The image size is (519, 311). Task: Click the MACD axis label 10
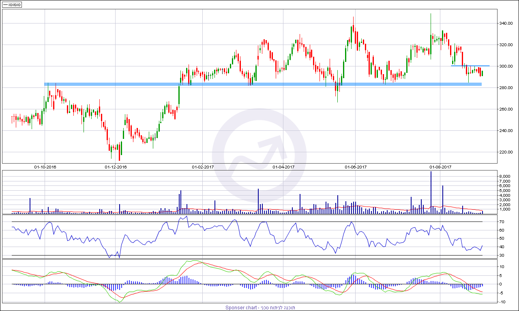point(502,267)
